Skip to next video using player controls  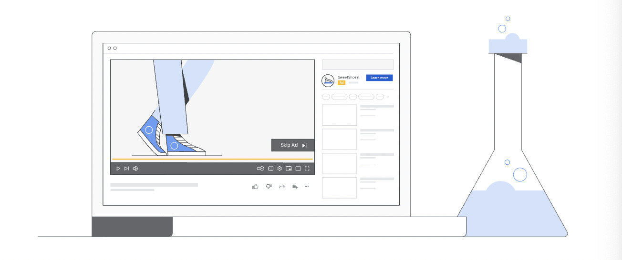point(126,169)
